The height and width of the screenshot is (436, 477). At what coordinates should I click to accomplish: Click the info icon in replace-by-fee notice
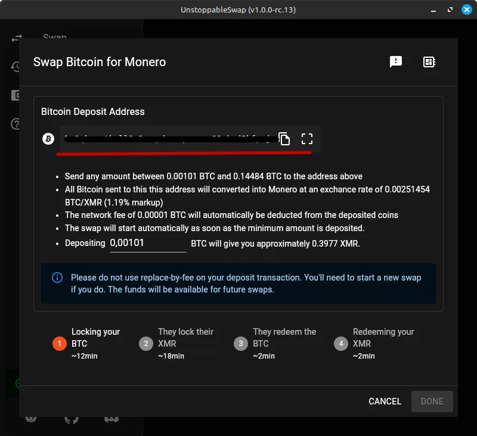coord(57,278)
